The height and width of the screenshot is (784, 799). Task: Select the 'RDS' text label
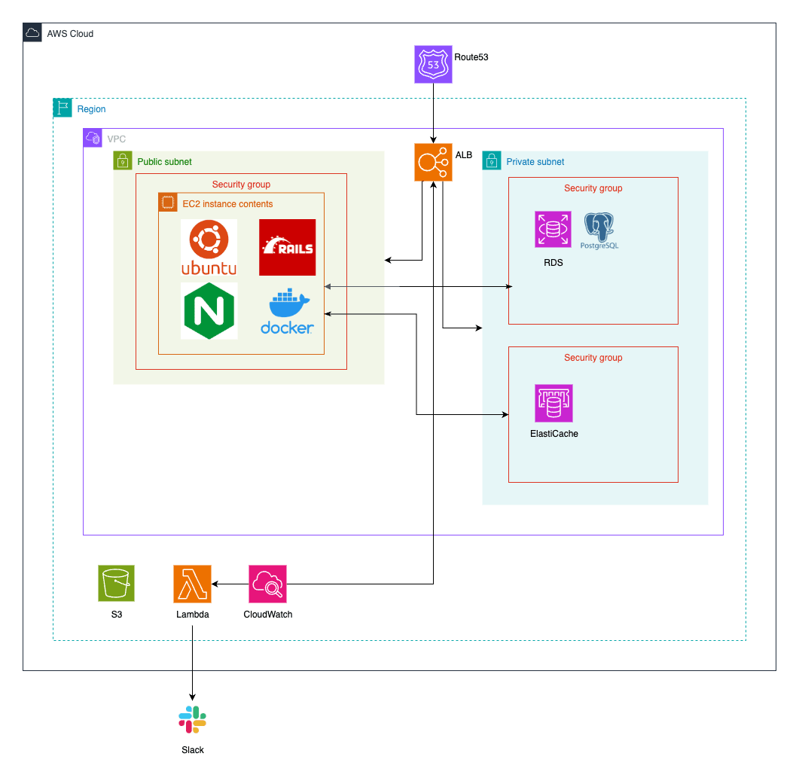point(554,263)
